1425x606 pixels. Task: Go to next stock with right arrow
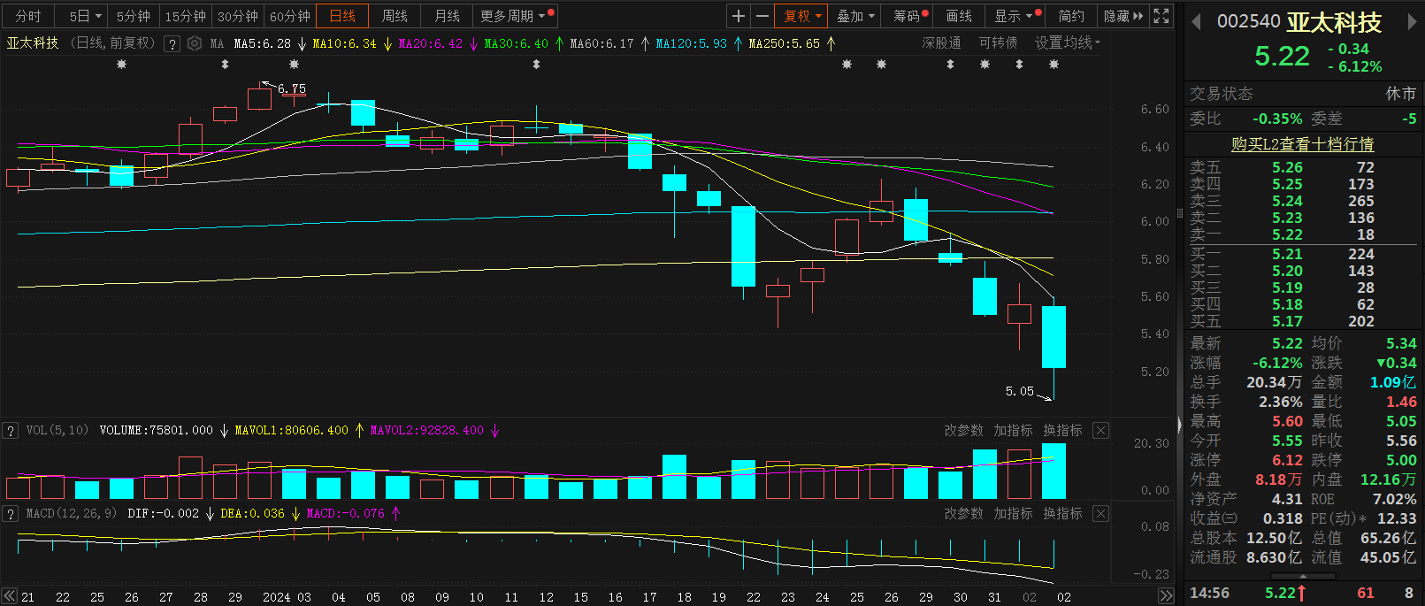(1412, 22)
